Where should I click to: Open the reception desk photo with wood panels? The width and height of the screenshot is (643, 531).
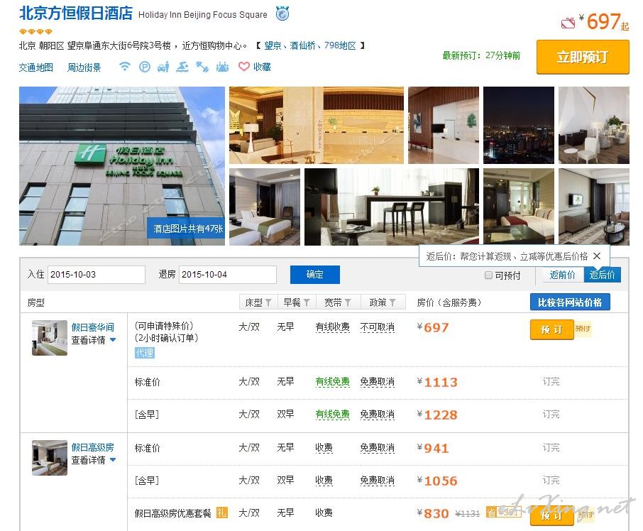[444, 125]
